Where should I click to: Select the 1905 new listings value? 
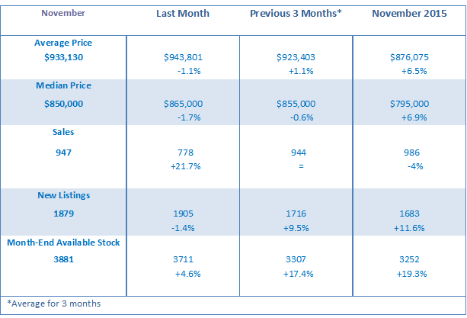(183, 215)
